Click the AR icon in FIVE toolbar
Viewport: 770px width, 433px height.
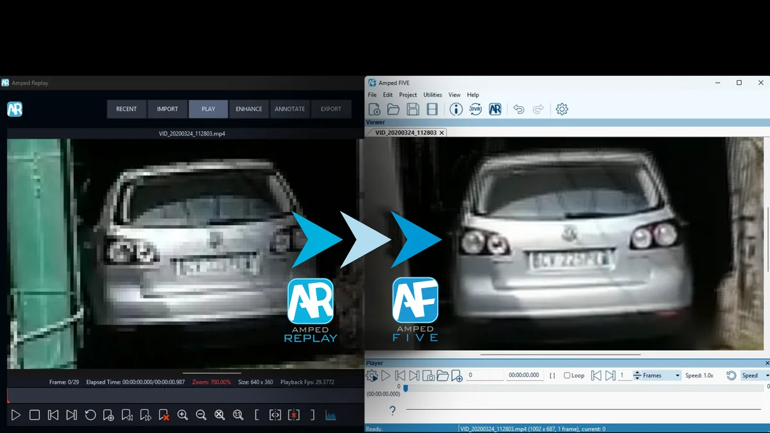point(495,110)
